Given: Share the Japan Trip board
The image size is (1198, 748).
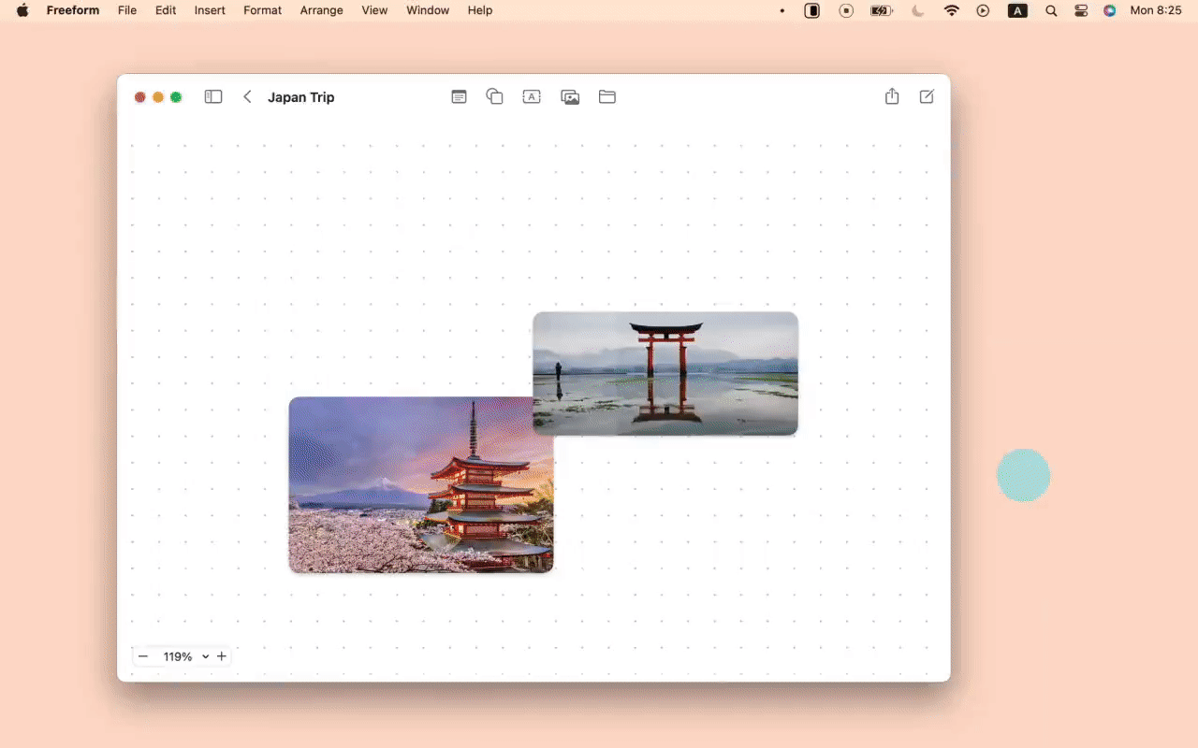Looking at the screenshot, I should point(892,96).
